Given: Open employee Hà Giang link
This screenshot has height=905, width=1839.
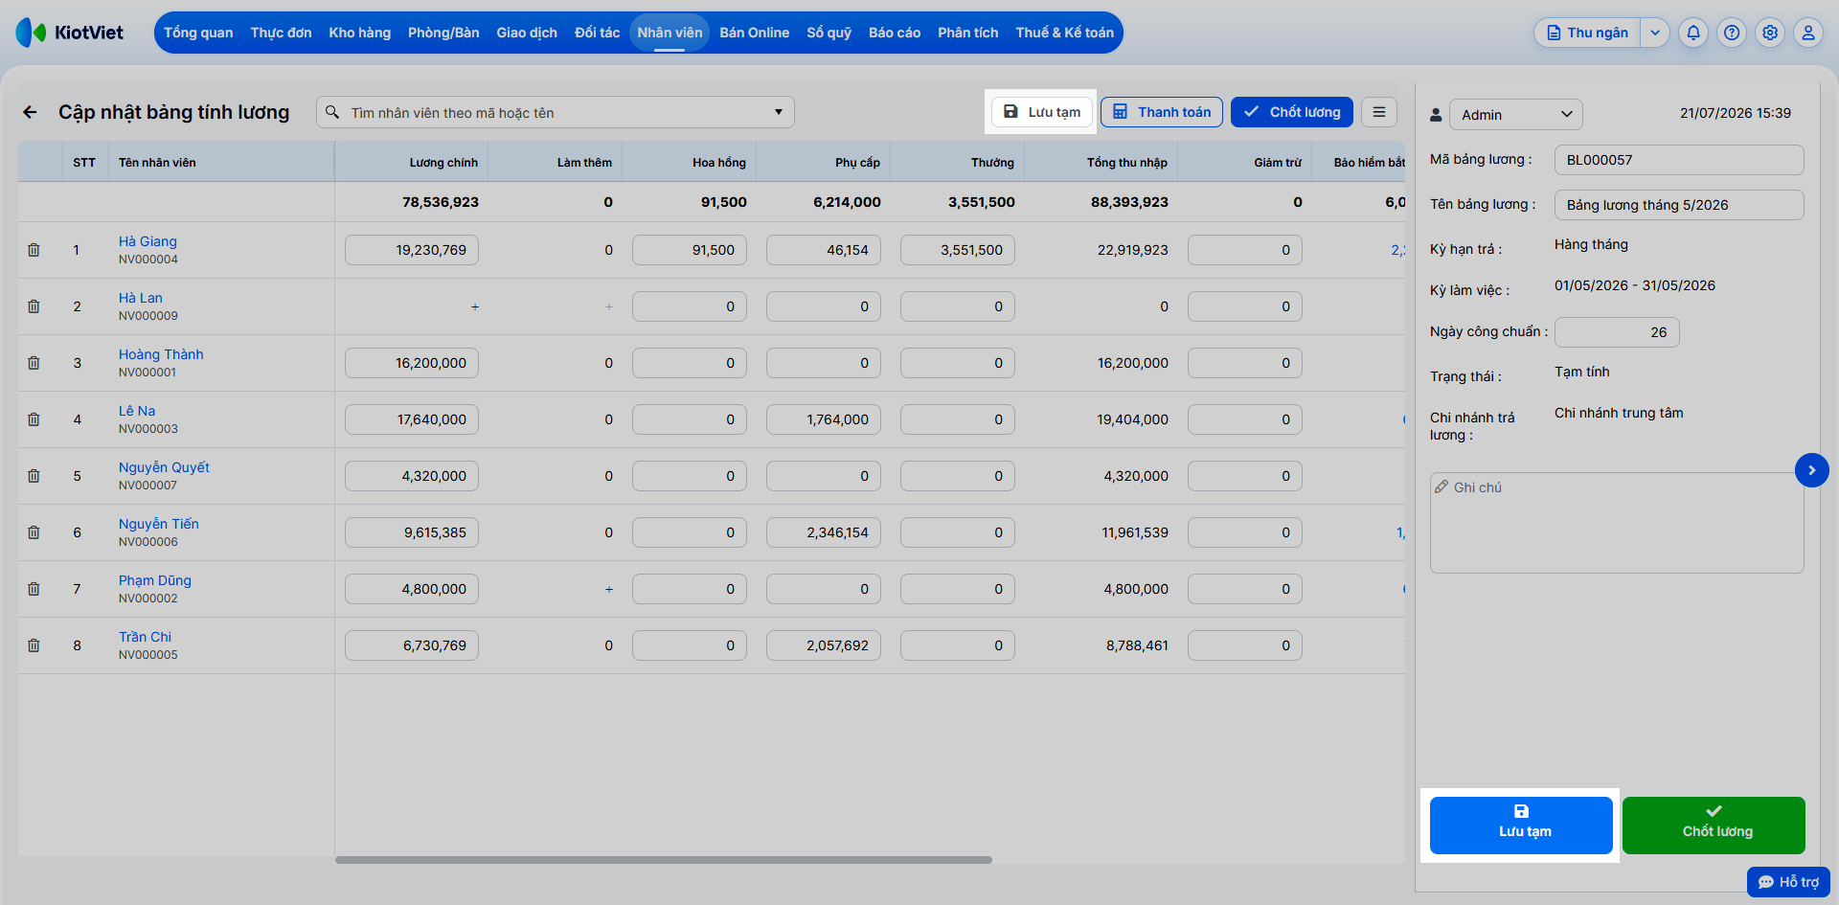Looking at the screenshot, I should 148,241.
